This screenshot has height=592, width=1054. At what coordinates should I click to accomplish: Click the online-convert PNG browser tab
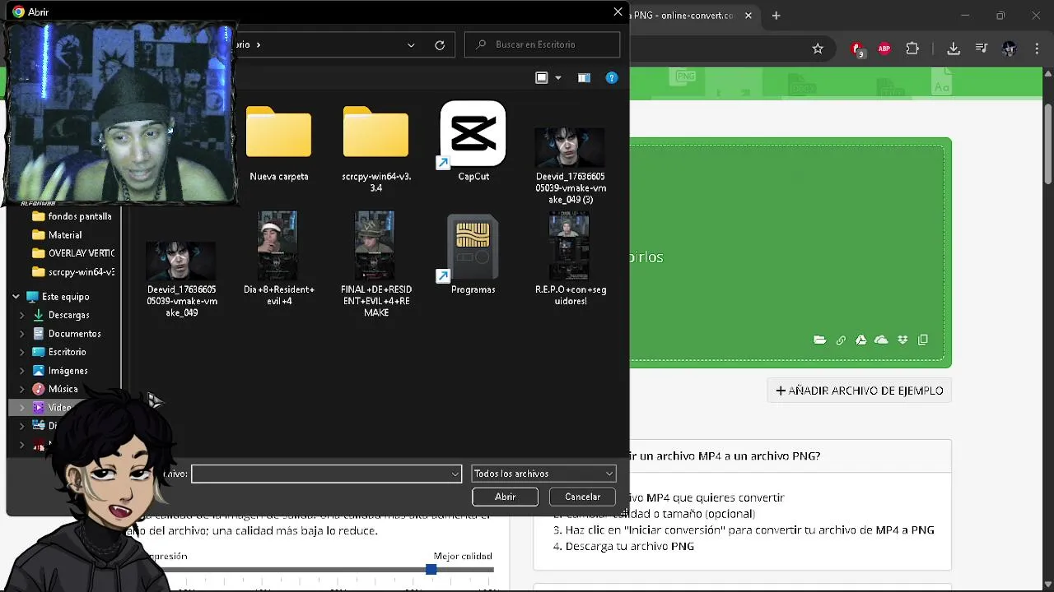(x=682, y=16)
